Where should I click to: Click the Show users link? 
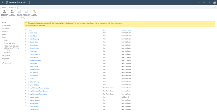coord(118,23)
